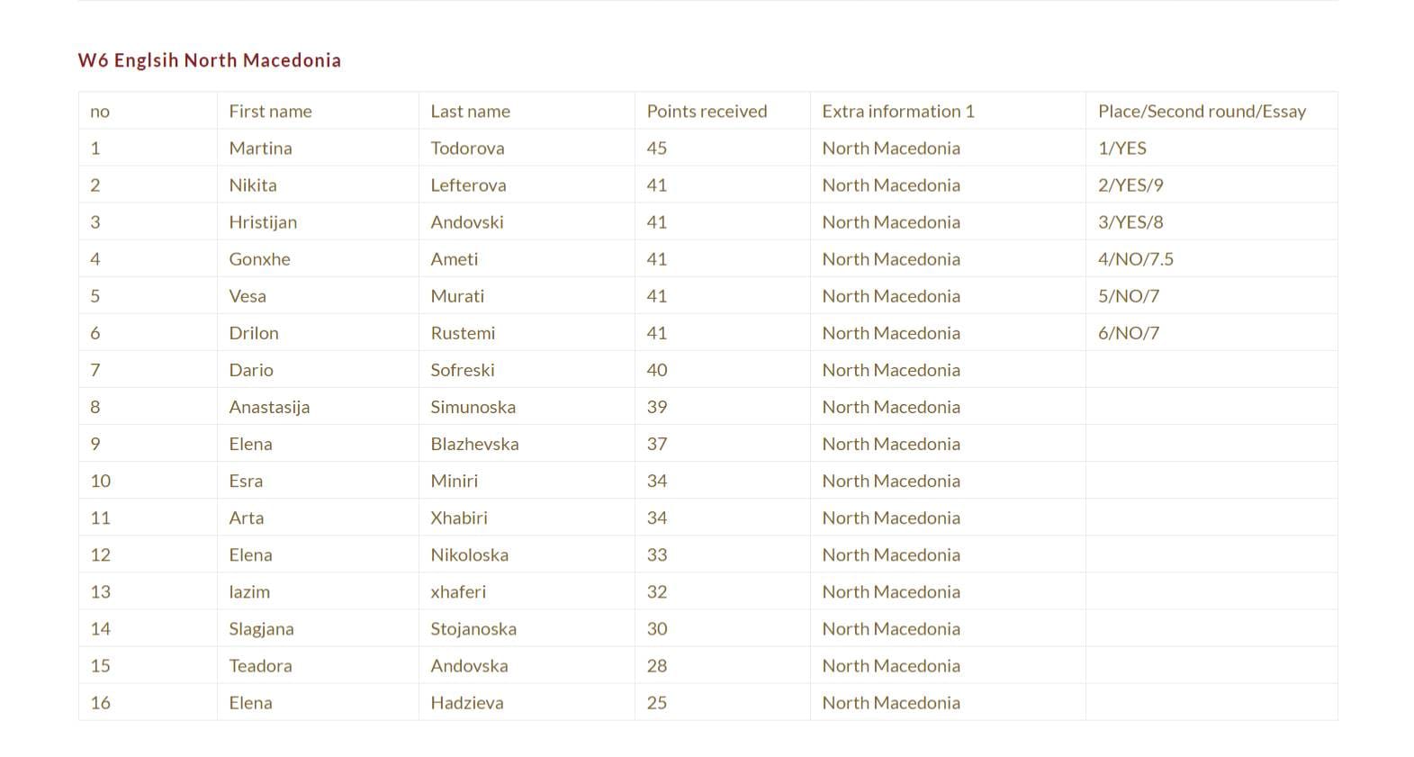Select row number 16 cell

[x=101, y=703]
